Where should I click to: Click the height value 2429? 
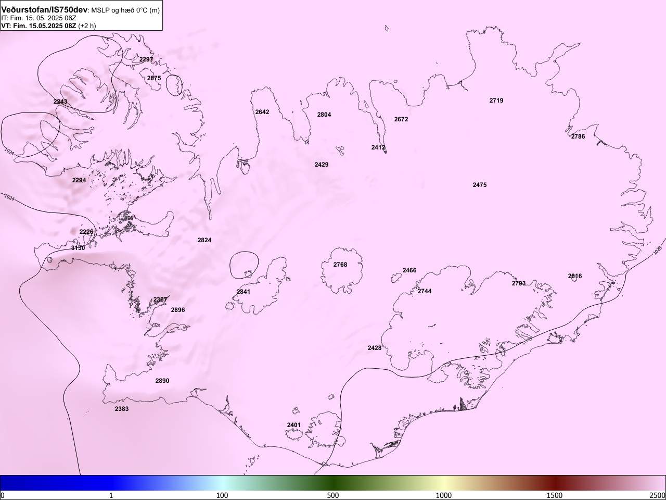322,165
